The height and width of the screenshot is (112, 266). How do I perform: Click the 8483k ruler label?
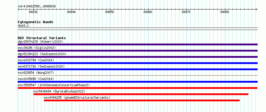(x=33, y=12)
